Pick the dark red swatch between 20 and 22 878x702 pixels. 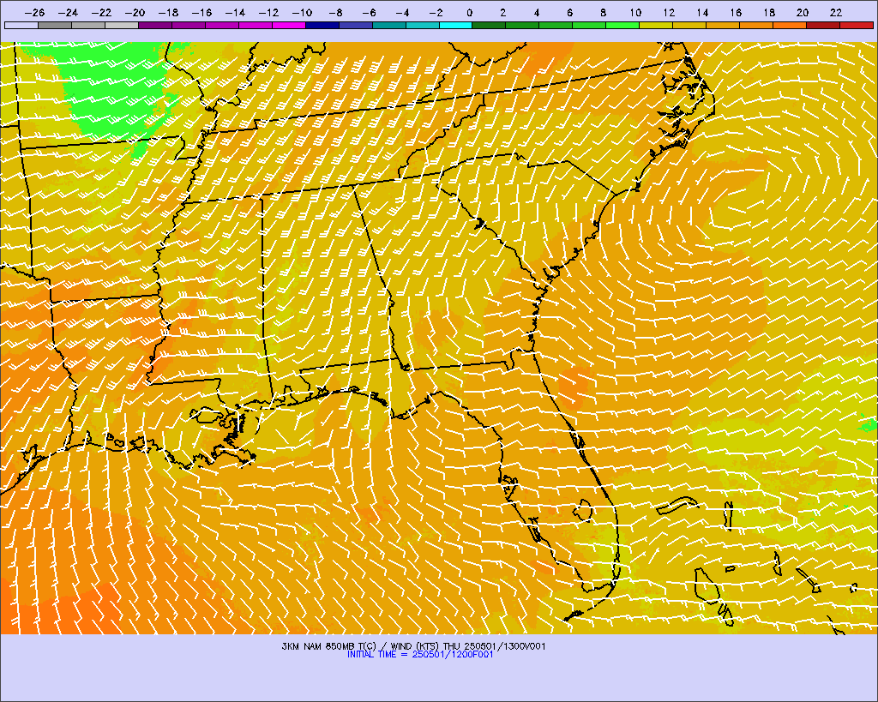pos(823,25)
